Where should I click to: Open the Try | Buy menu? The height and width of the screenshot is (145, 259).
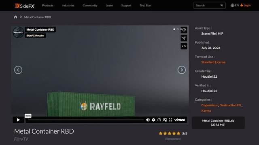145,5
